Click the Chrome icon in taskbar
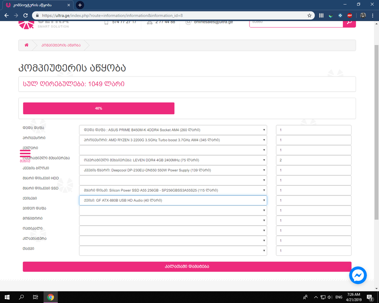This screenshot has width=379, height=303. (x=50, y=297)
